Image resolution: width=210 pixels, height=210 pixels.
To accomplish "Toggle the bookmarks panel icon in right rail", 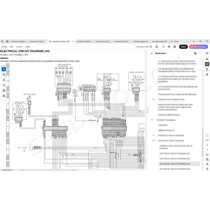I will (207, 64).
